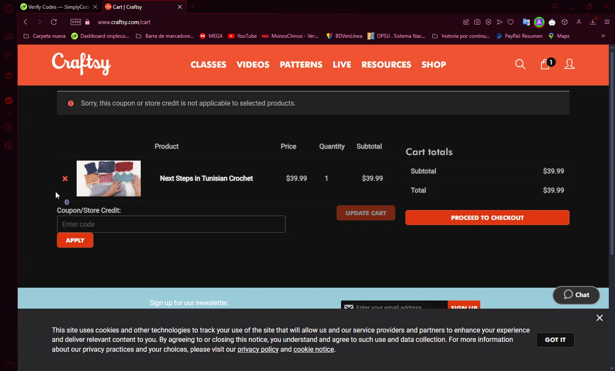Open the Easy Setup menu icon
This screenshot has height=371, width=615.
click(x=607, y=22)
